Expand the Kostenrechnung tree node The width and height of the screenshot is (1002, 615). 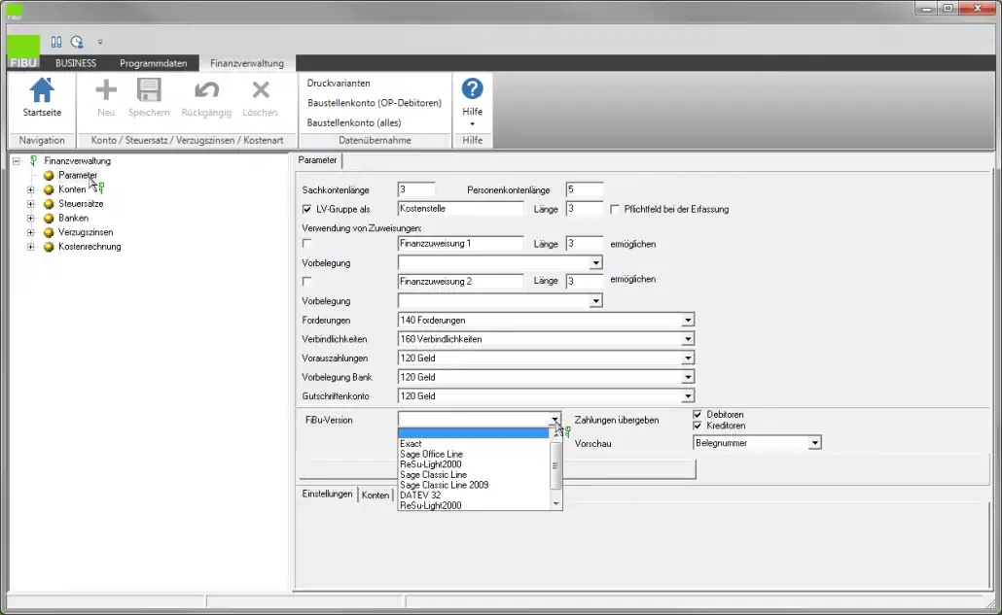(x=30, y=247)
